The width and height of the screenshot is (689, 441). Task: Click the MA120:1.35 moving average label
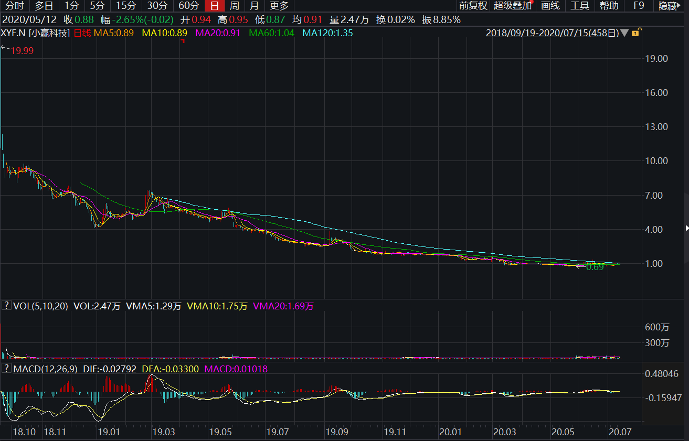click(x=328, y=33)
